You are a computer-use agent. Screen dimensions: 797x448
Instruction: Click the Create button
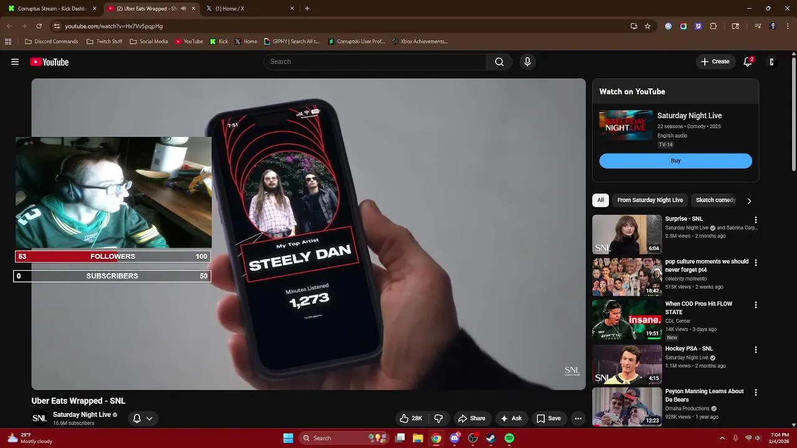pos(715,62)
